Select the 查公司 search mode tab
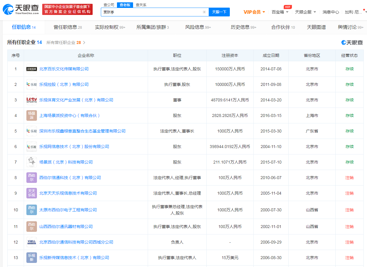367x267 pixels. [109, 5]
